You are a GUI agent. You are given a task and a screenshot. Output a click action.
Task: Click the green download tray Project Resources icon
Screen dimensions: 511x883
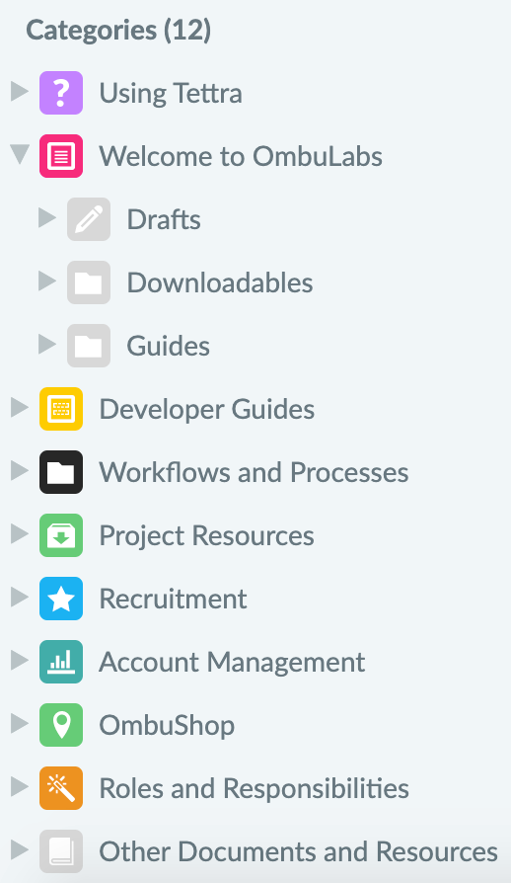pos(61,535)
